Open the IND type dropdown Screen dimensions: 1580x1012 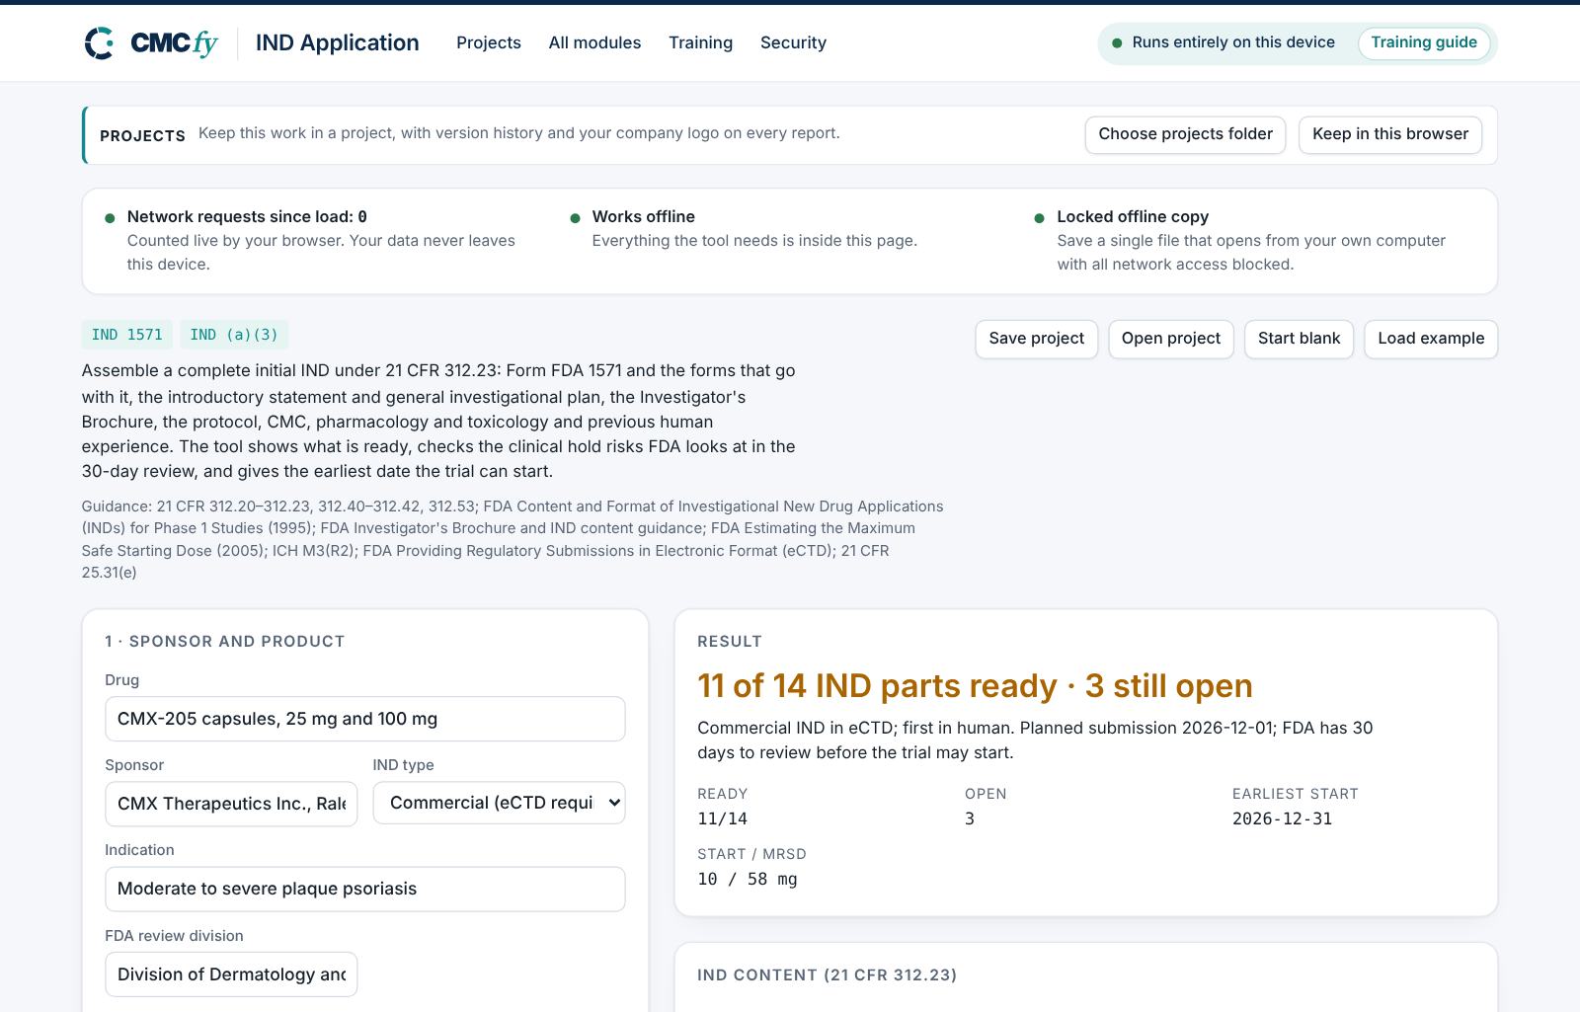[x=499, y=804]
